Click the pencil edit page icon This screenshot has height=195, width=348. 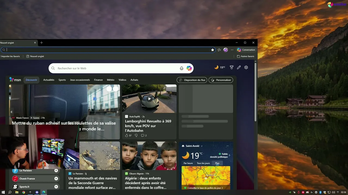239,67
